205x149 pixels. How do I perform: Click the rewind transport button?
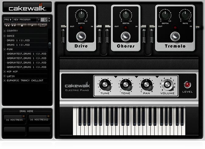pos(7,25)
